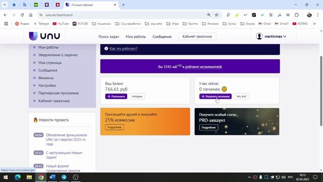This screenshot has width=323, height=182.
Task: Expand the Биржа bookmark folder
Action: click(x=248, y=24)
